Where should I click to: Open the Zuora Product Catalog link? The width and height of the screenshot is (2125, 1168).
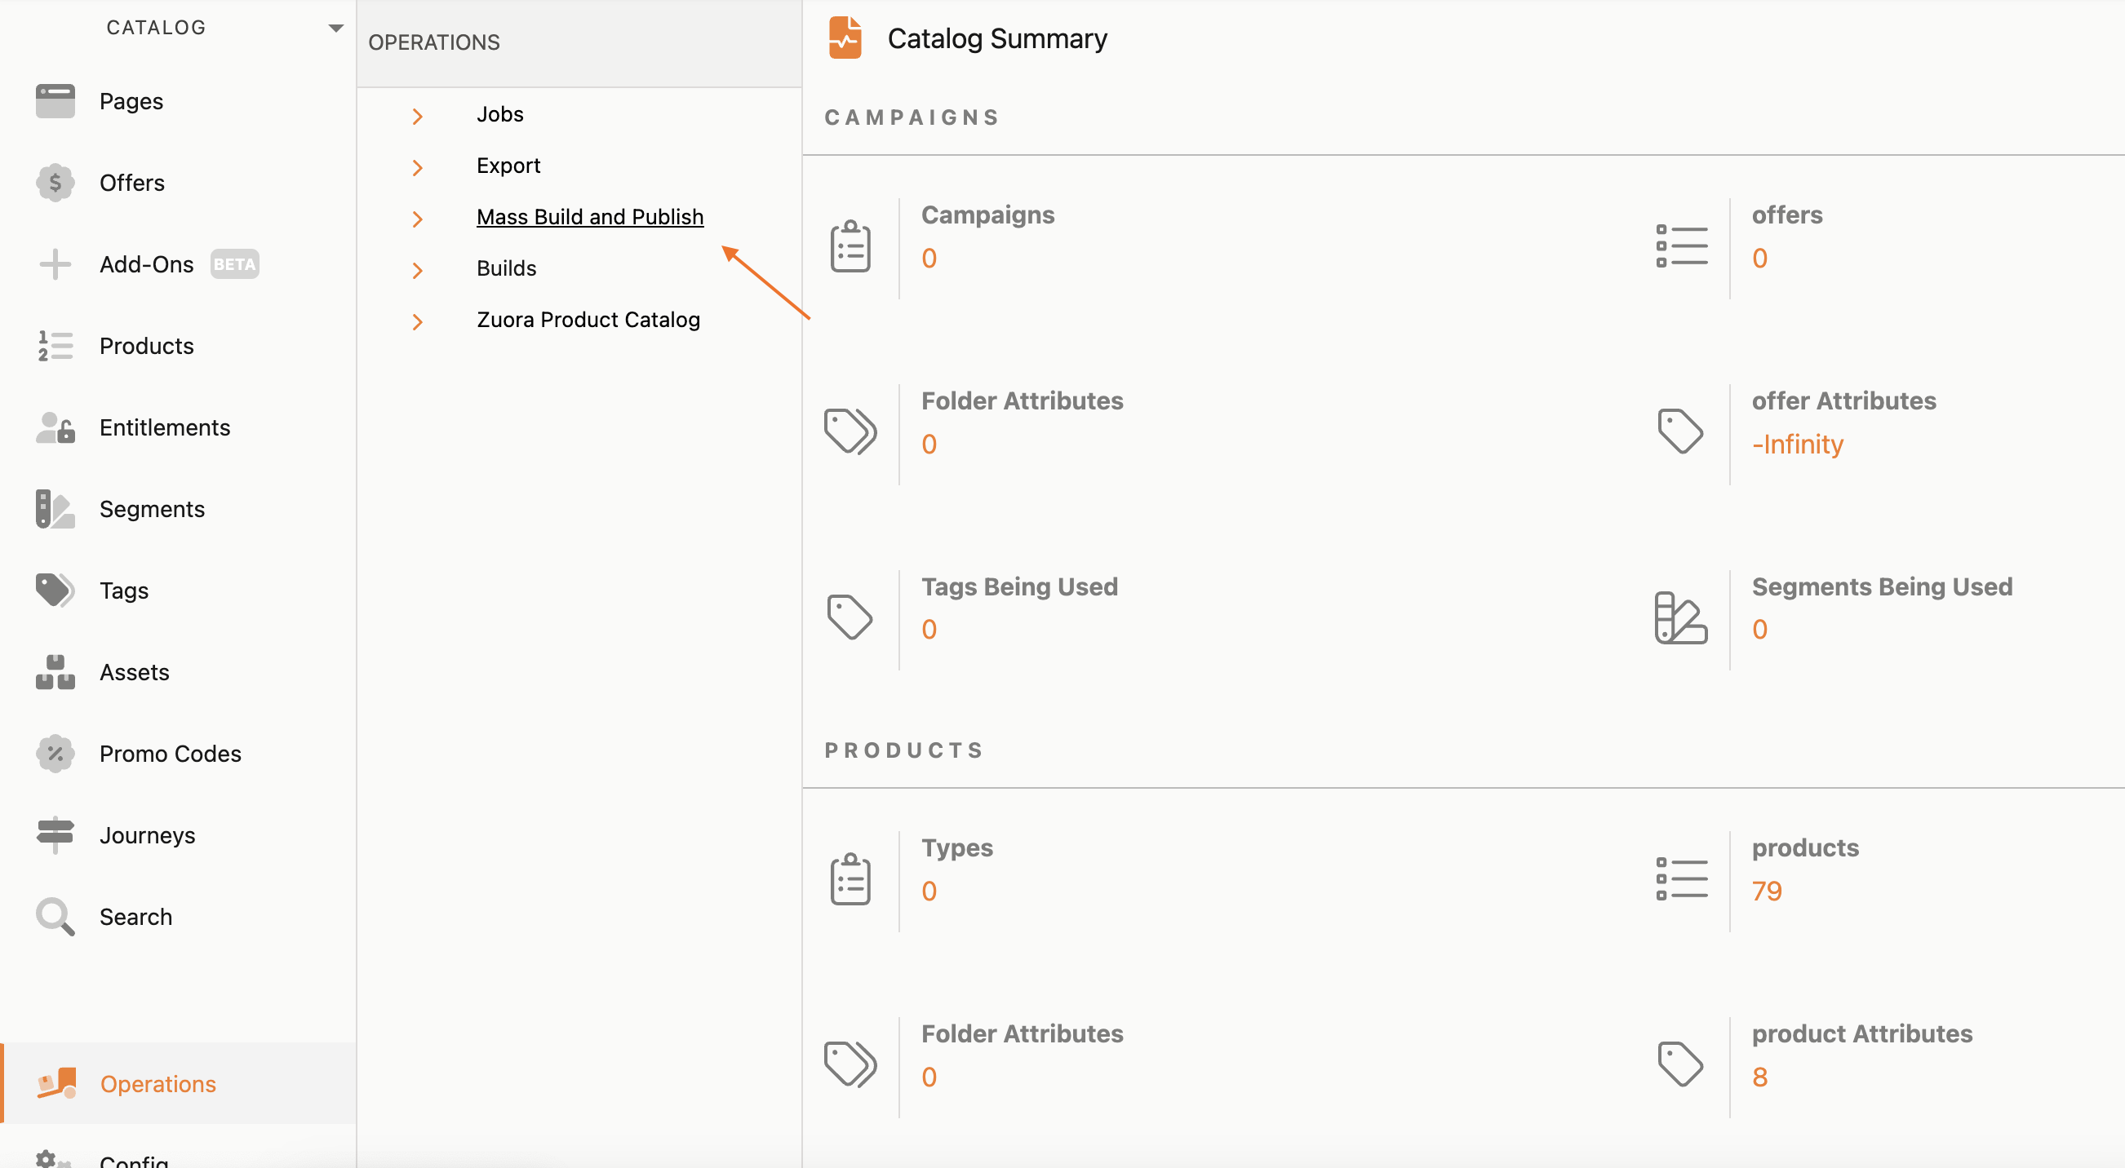588,319
